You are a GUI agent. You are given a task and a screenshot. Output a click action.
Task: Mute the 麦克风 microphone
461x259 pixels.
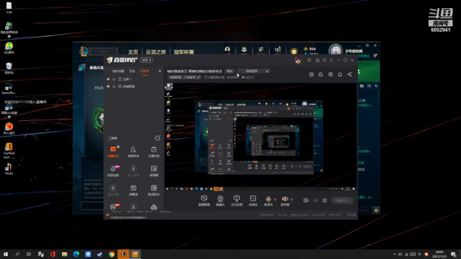click(268, 200)
